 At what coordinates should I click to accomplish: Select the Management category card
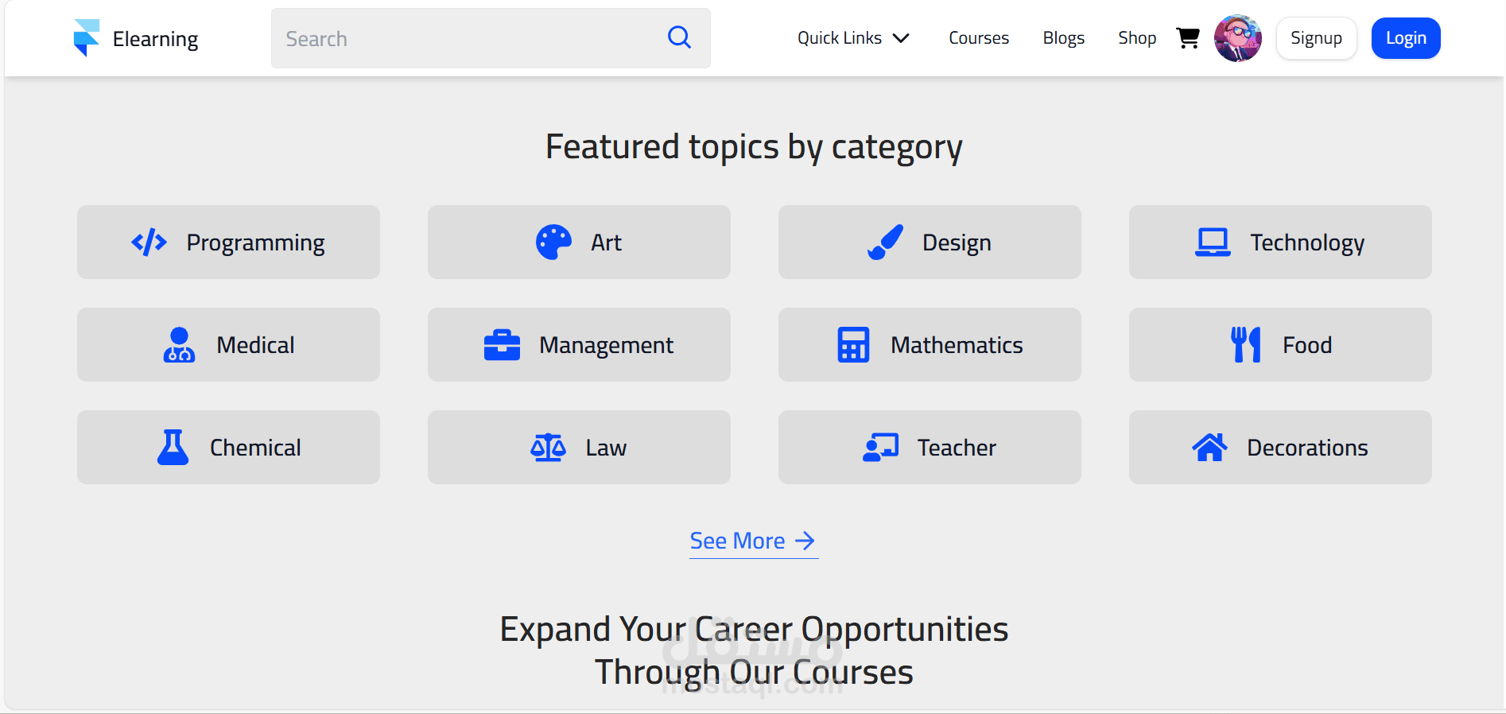coord(579,345)
